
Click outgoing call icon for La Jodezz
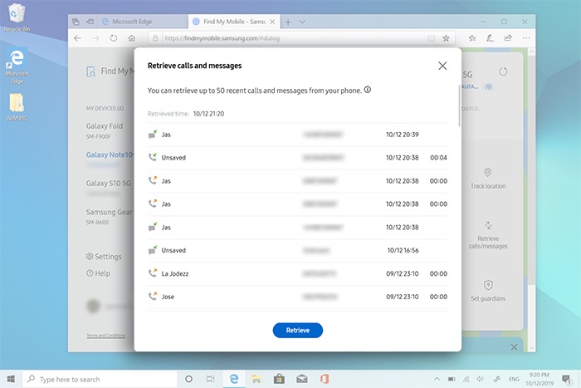(152, 273)
